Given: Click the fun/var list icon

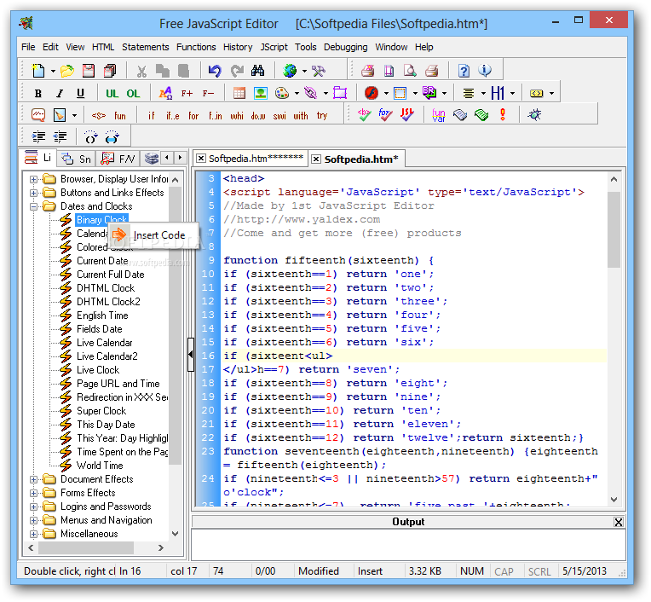Looking at the screenshot, I should (x=439, y=115).
